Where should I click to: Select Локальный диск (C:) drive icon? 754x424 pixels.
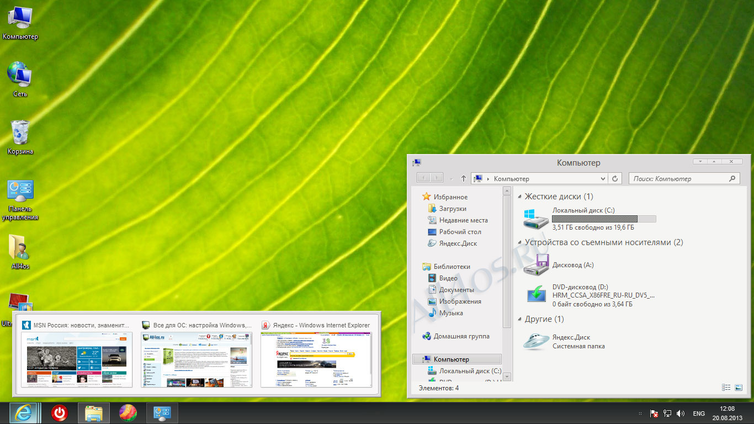537,219
